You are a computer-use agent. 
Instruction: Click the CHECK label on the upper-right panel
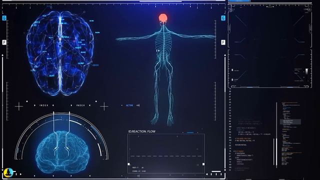(307, 9)
